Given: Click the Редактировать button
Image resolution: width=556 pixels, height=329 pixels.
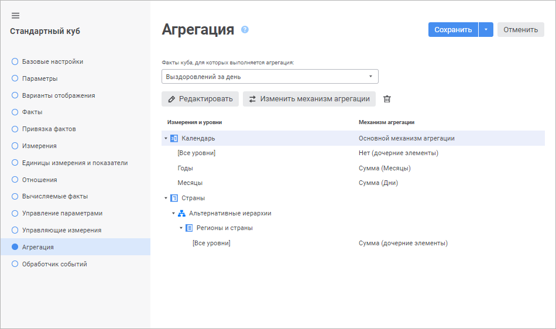Looking at the screenshot, I should (200, 99).
